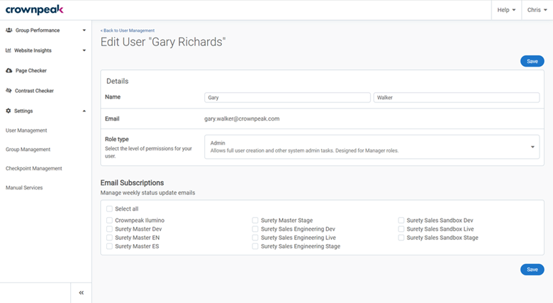
Task: Click the Details section title
Action: [x=118, y=81]
